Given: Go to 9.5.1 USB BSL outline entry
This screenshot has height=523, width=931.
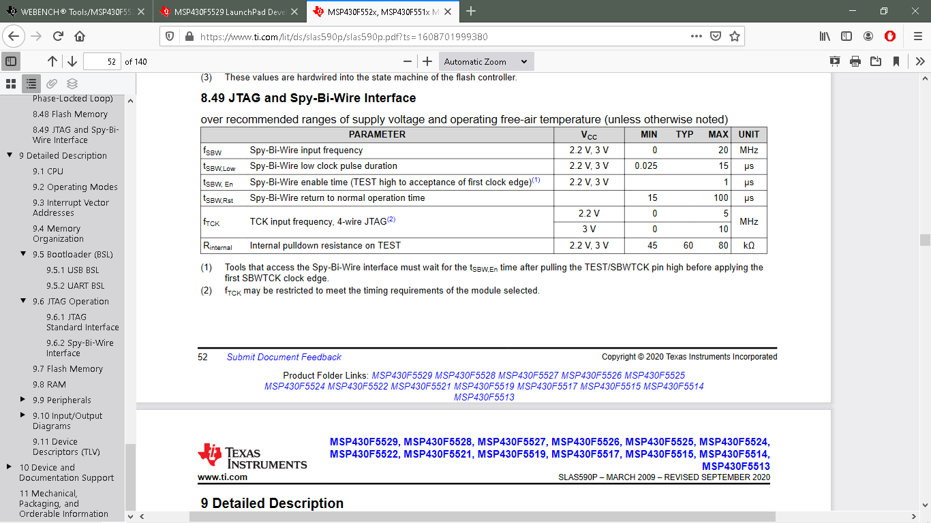Looking at the screenshot, I should 73,270.
